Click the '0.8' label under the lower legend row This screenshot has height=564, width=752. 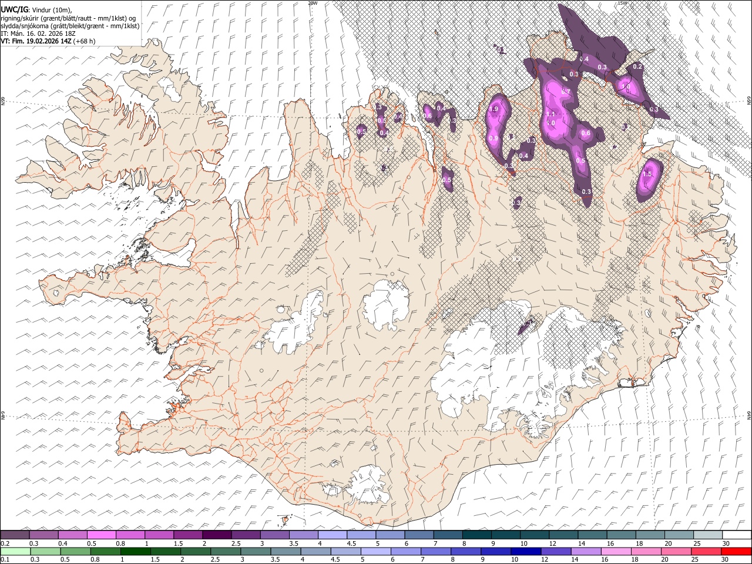coord(95,559)
